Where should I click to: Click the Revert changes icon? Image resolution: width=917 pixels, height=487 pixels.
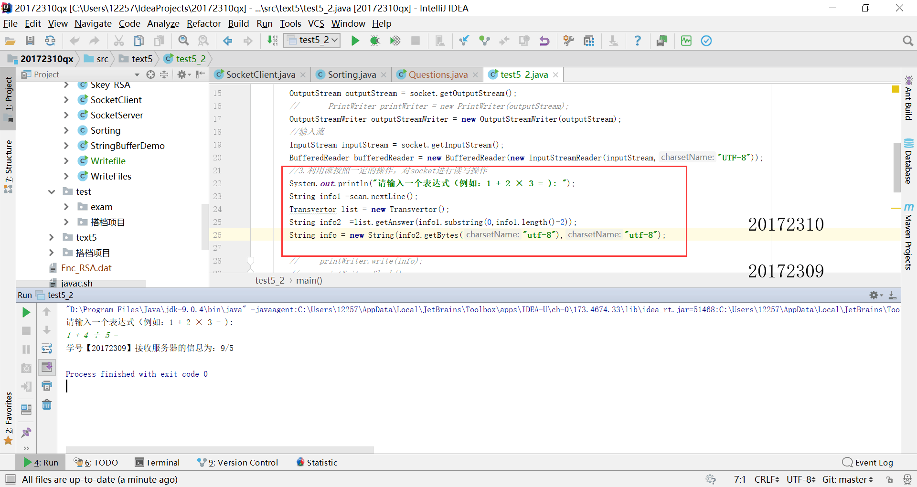click(x=544, y=41)
